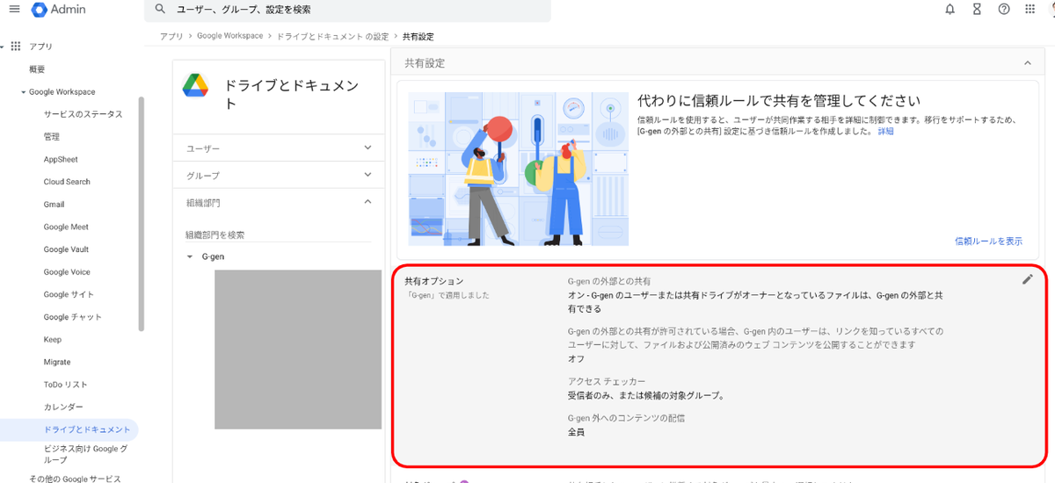Open カレンダー in sidebar
The width and height of the screenshot is (1055, 483).
63,407
